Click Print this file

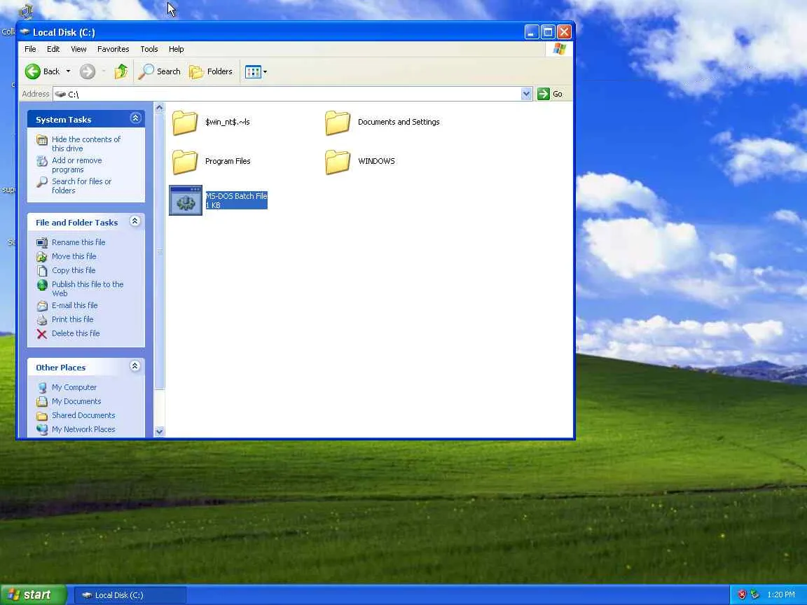point(73,319)
